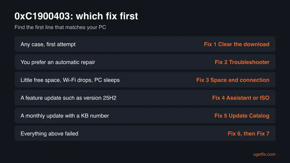Select the "A feature update such as 25H2" row

(x=145, y=98)
